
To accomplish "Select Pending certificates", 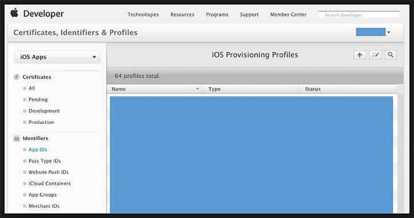I will (x=38, y=99).
